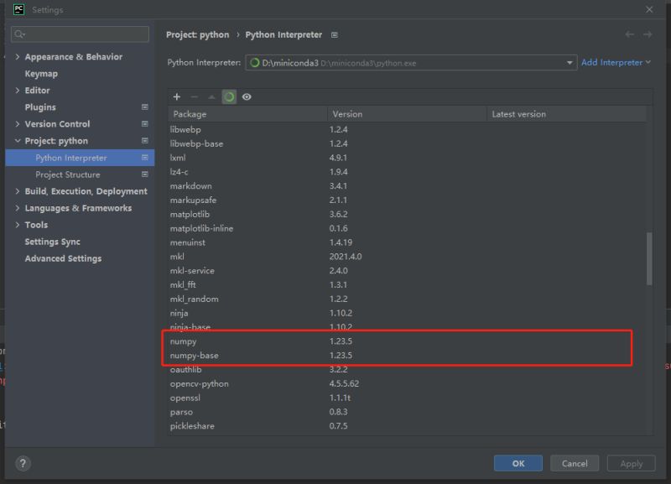Select the mkl-service package row
The image size is (671, 484).
407,270
